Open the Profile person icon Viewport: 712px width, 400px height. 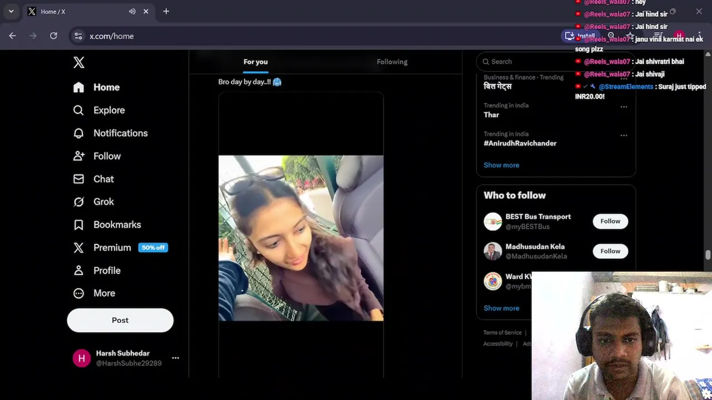[x=78, y=271]
